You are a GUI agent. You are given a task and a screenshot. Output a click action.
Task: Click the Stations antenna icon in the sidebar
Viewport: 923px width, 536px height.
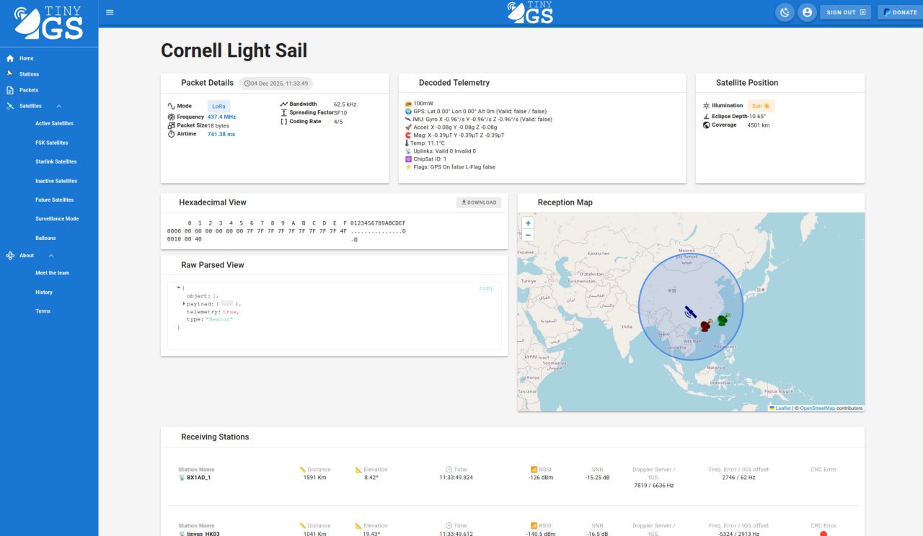pyautogui.click(x=10, y=74)
